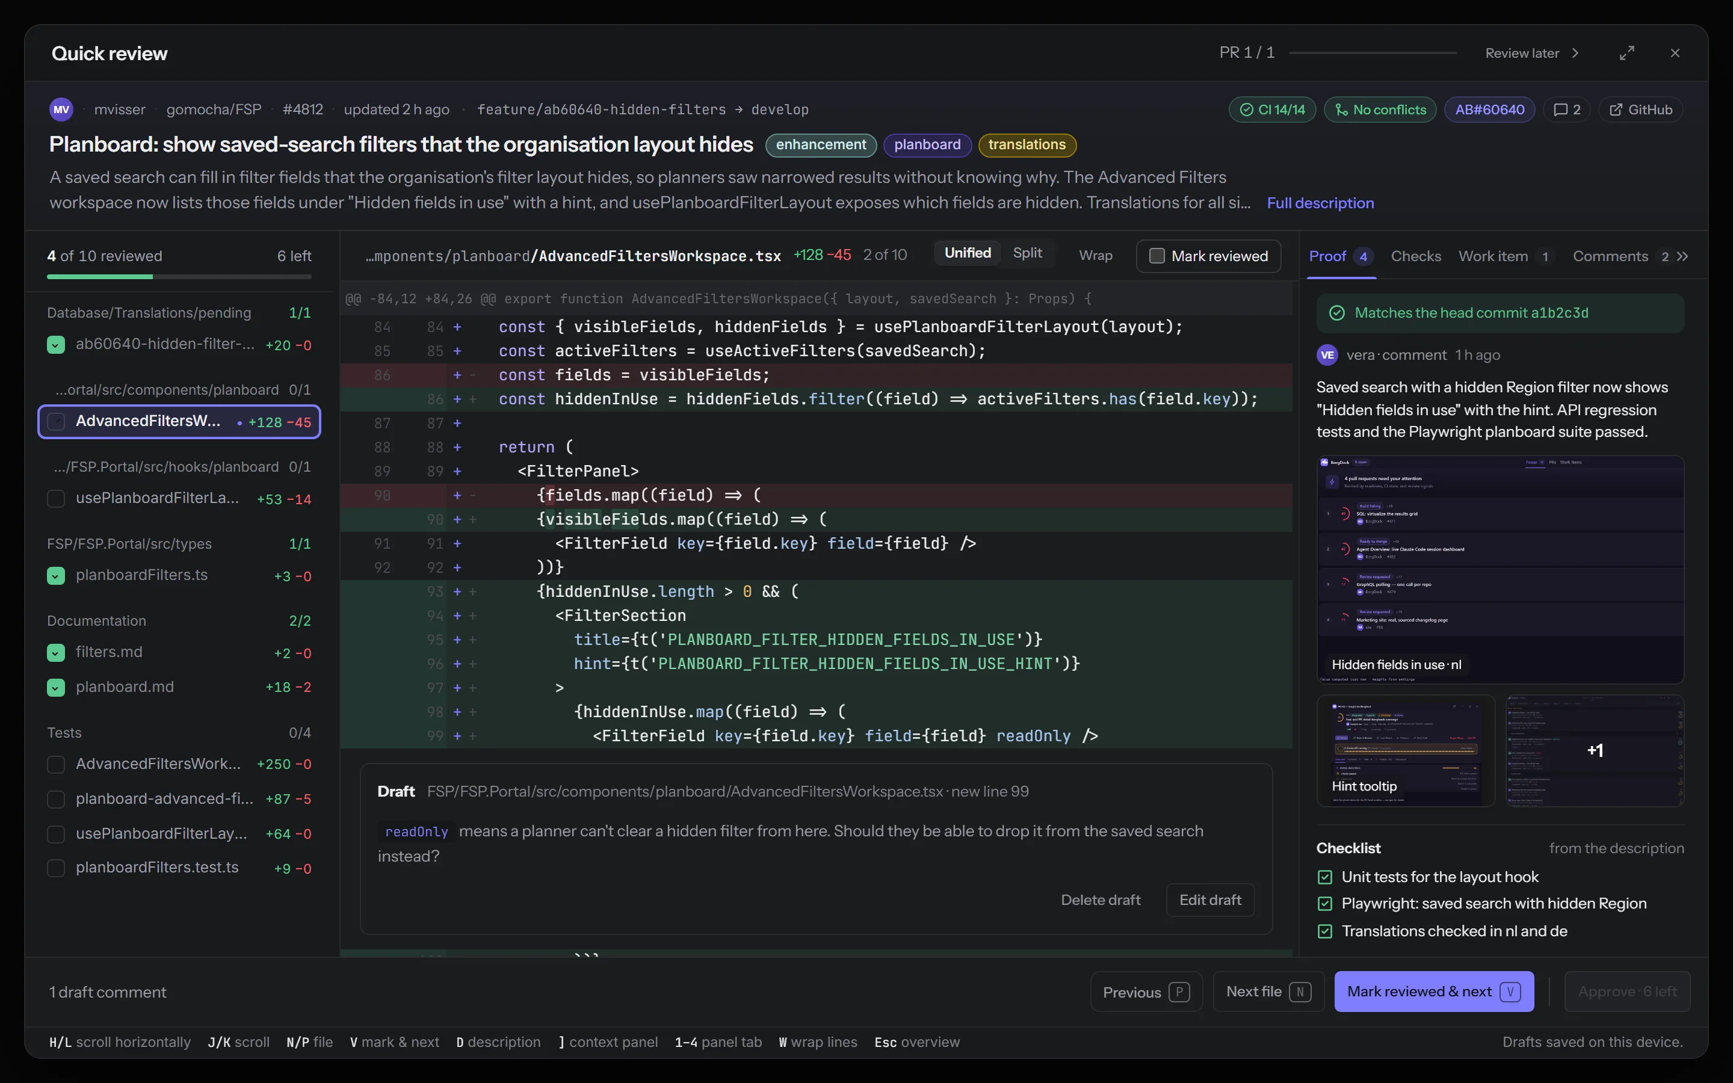1733x1083 pixels.
Task: Expand the quick review to fullscreen
Action: 1627,53
